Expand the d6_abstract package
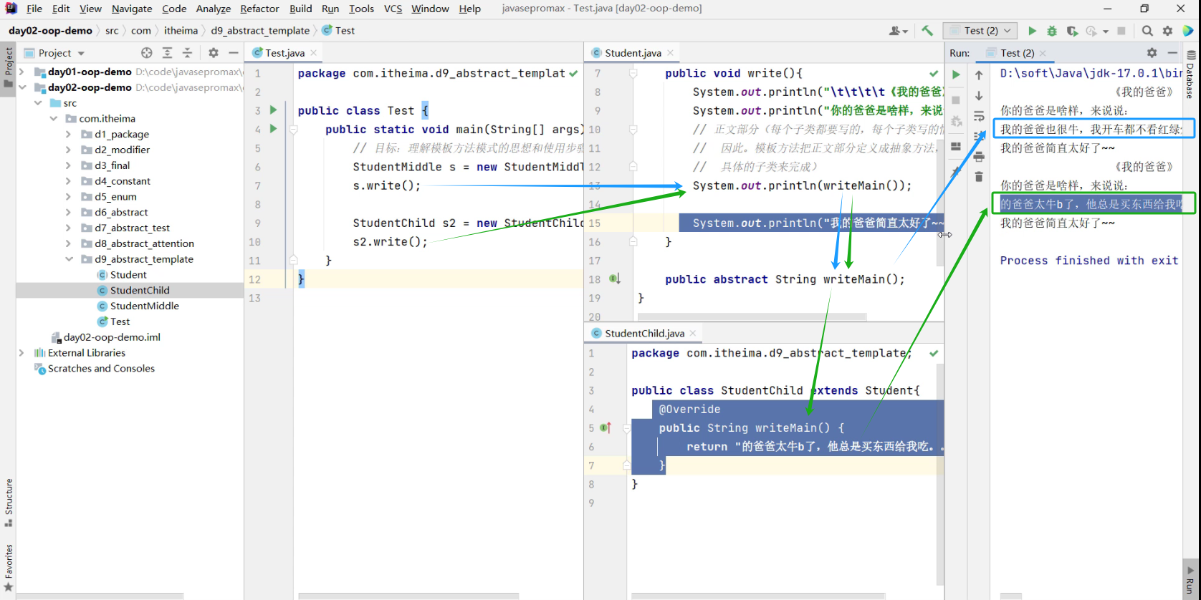The width and height of the screenshot is (1201, 600). coord(69,213)
